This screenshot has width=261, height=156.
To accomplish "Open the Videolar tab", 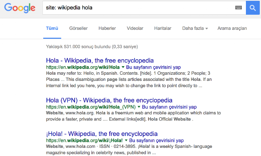I will pyautogui.click(x=135, y=28).
